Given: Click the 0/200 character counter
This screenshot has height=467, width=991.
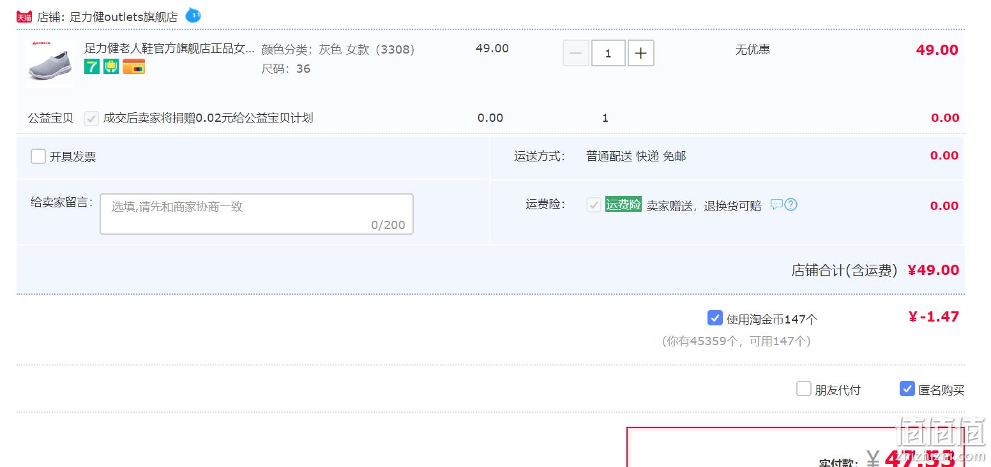Looking at the screenshot, I should 388,225.
